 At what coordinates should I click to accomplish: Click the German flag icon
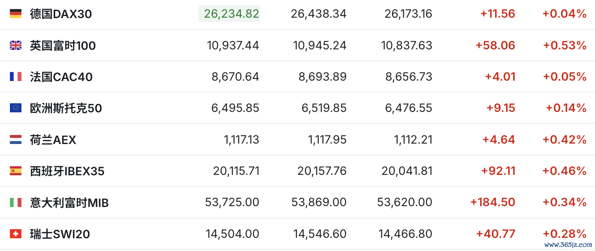(x=16, y=14)
